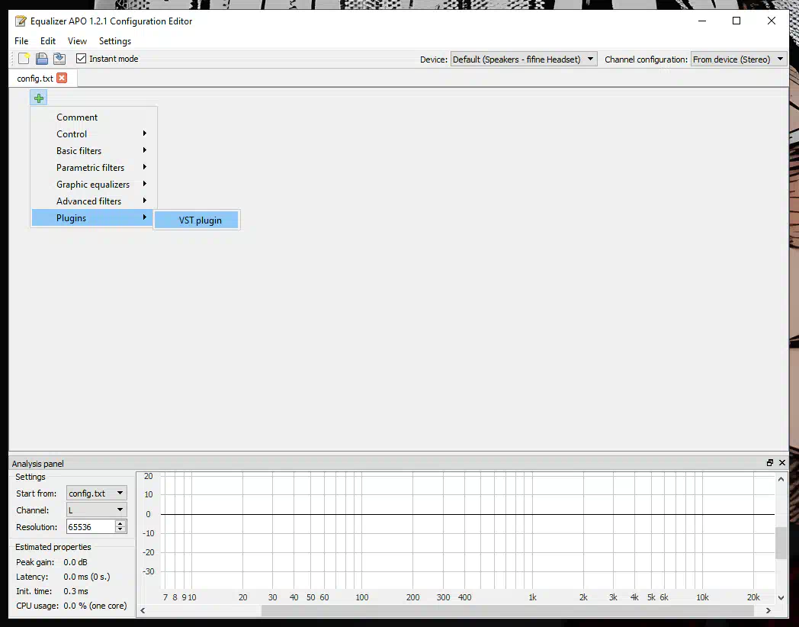799x627 pixels.
Task: Open the File menu
Action: pyautogui.click(x=21, y=40)
